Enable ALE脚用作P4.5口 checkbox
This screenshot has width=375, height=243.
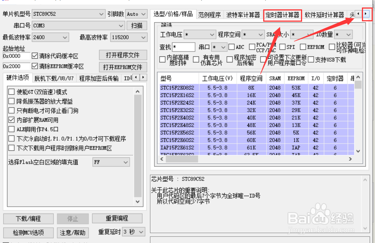point(11,129)
